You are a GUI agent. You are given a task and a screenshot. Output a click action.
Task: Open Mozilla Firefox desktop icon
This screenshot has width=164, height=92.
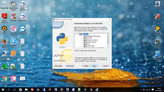(4, 43)
